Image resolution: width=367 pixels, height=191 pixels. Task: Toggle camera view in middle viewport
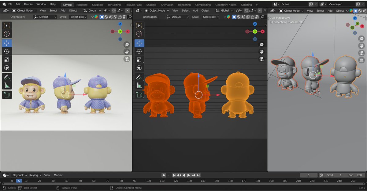261,59
